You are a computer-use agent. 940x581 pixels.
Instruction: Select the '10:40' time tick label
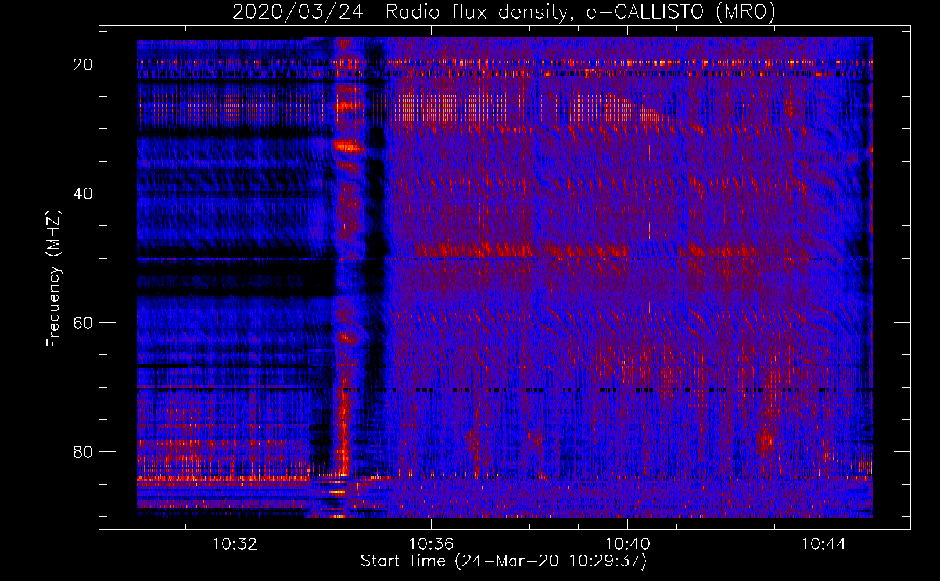627,544
